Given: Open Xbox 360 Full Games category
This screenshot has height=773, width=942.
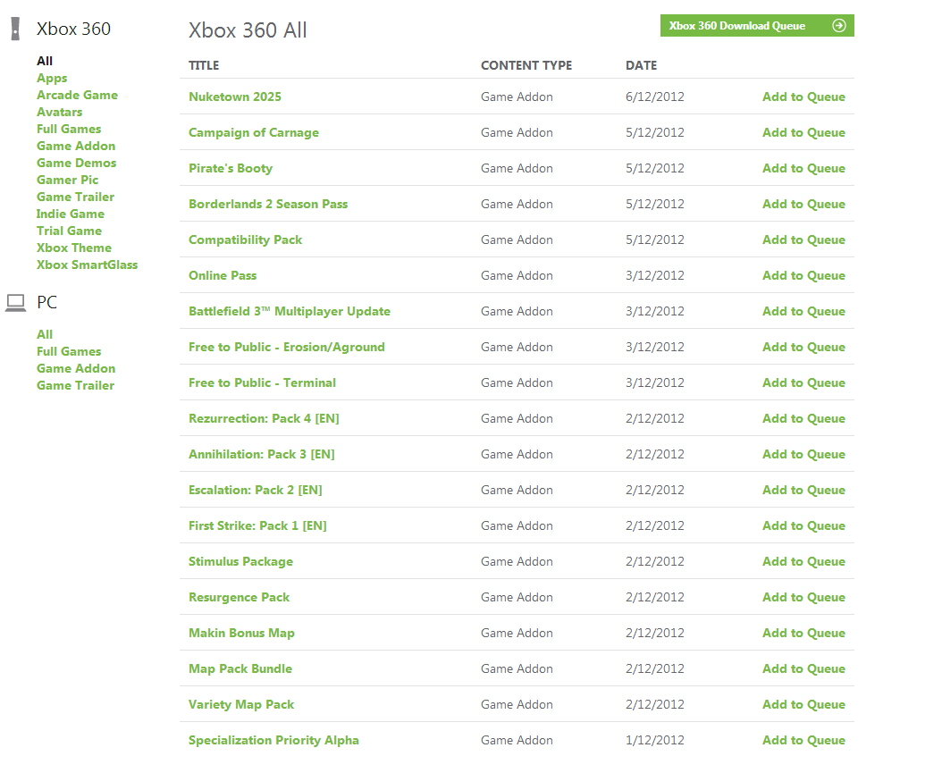Looking at the screenshot, I should click(69, 130).
